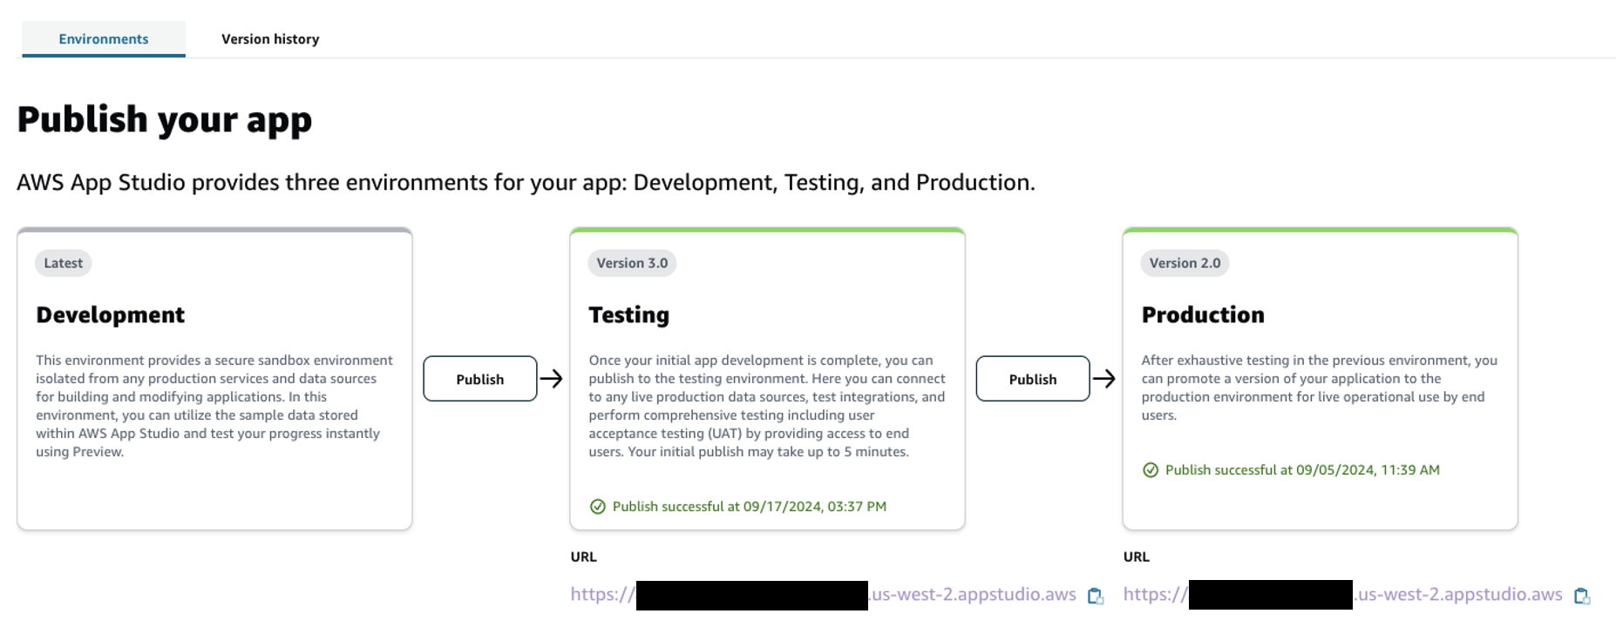Click 'Publish successful at 09/05/2024, 11:39 AM'
This screenshot has width=1616, height=634.
[1302, 470]
